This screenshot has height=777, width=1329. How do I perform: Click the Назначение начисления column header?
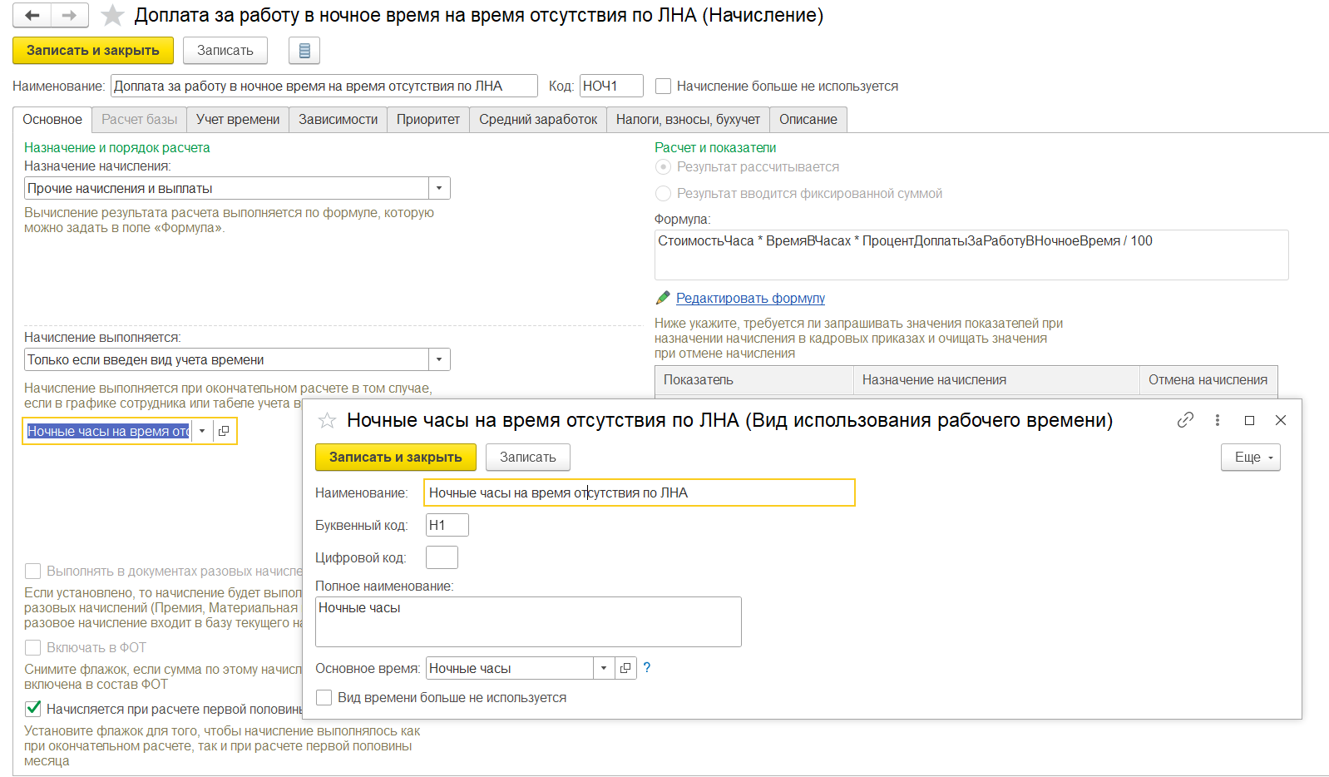(996, 379)
